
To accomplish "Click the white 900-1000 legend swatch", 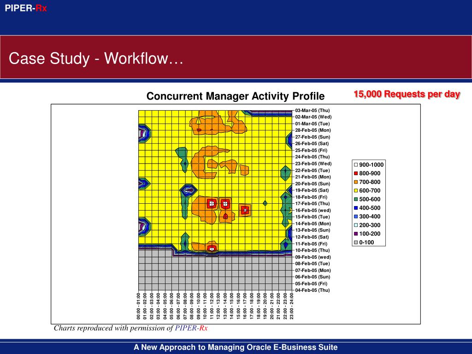I will point(356,165).
